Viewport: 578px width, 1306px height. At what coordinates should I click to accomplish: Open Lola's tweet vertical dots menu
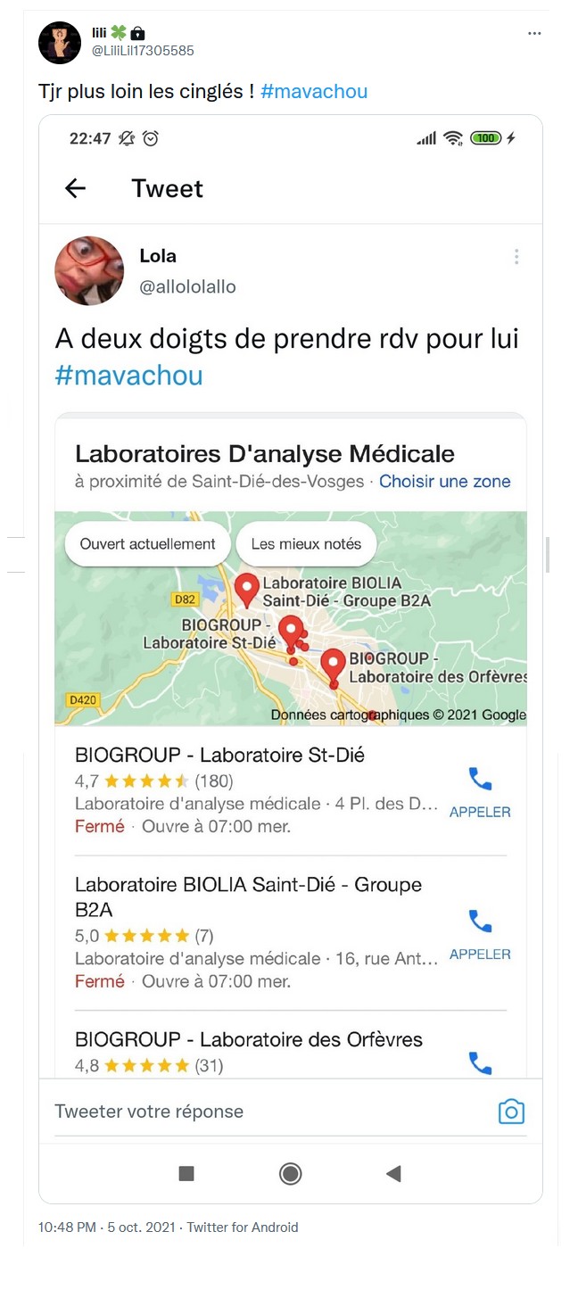516,257
